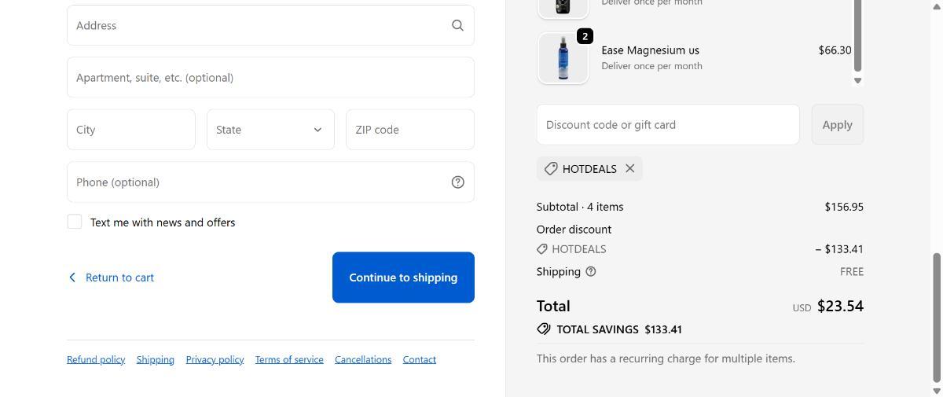Click the Ease Magnesium product thumbnail
Screen dimensions: 943x397
tap(563, 58)
